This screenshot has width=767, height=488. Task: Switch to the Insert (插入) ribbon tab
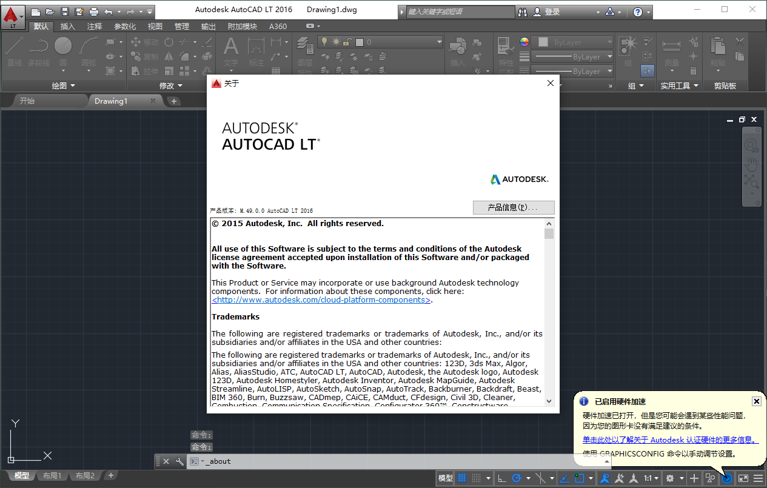click(68, 26)
